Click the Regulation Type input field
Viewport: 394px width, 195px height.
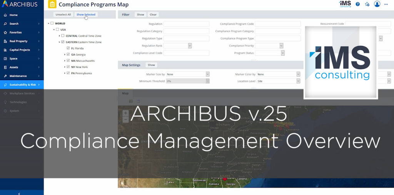[x=187, y=39]
